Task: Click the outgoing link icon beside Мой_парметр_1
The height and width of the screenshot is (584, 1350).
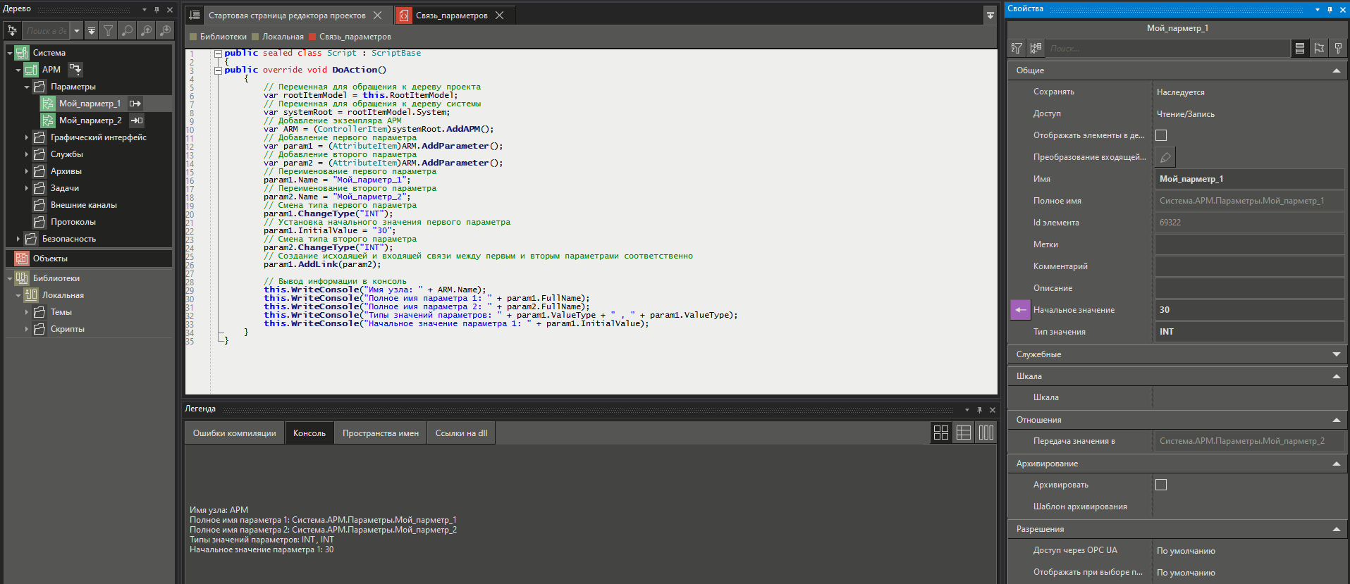Action: click(135, 104)
